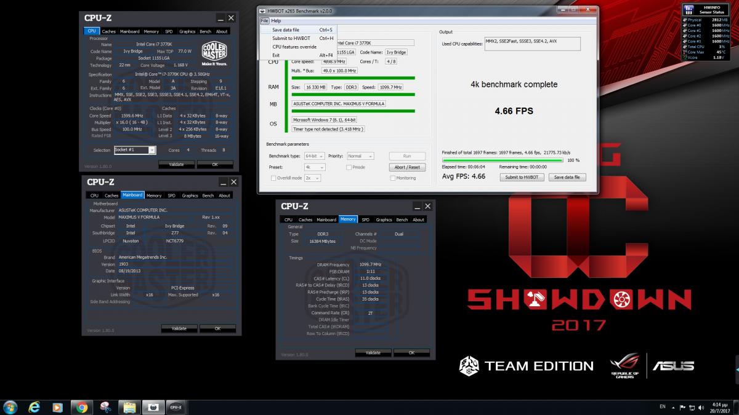The height and width of the screenshot is (415, 739).
Task: Click the Used CPU capabilities text box
Action: pos(533,44)
